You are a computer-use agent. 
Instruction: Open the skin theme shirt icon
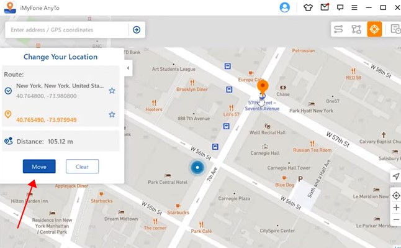pyautogui.click(x=308, y=7)
